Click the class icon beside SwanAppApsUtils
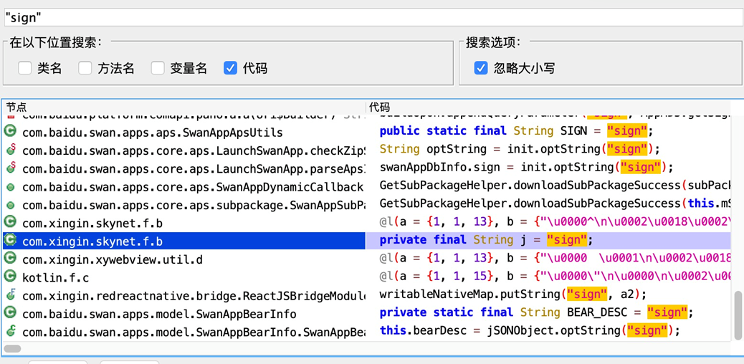Viewport: 744px width, 364px height. pyautogui.click(x=11, y=132)
